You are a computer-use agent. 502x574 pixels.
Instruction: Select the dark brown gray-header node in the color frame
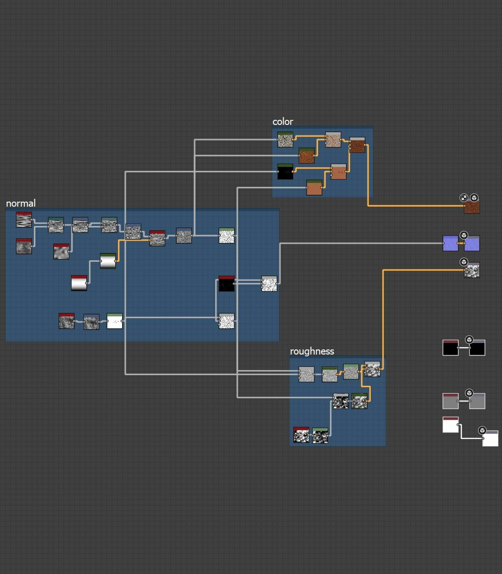pyautogui.click(x=357, y=145)
